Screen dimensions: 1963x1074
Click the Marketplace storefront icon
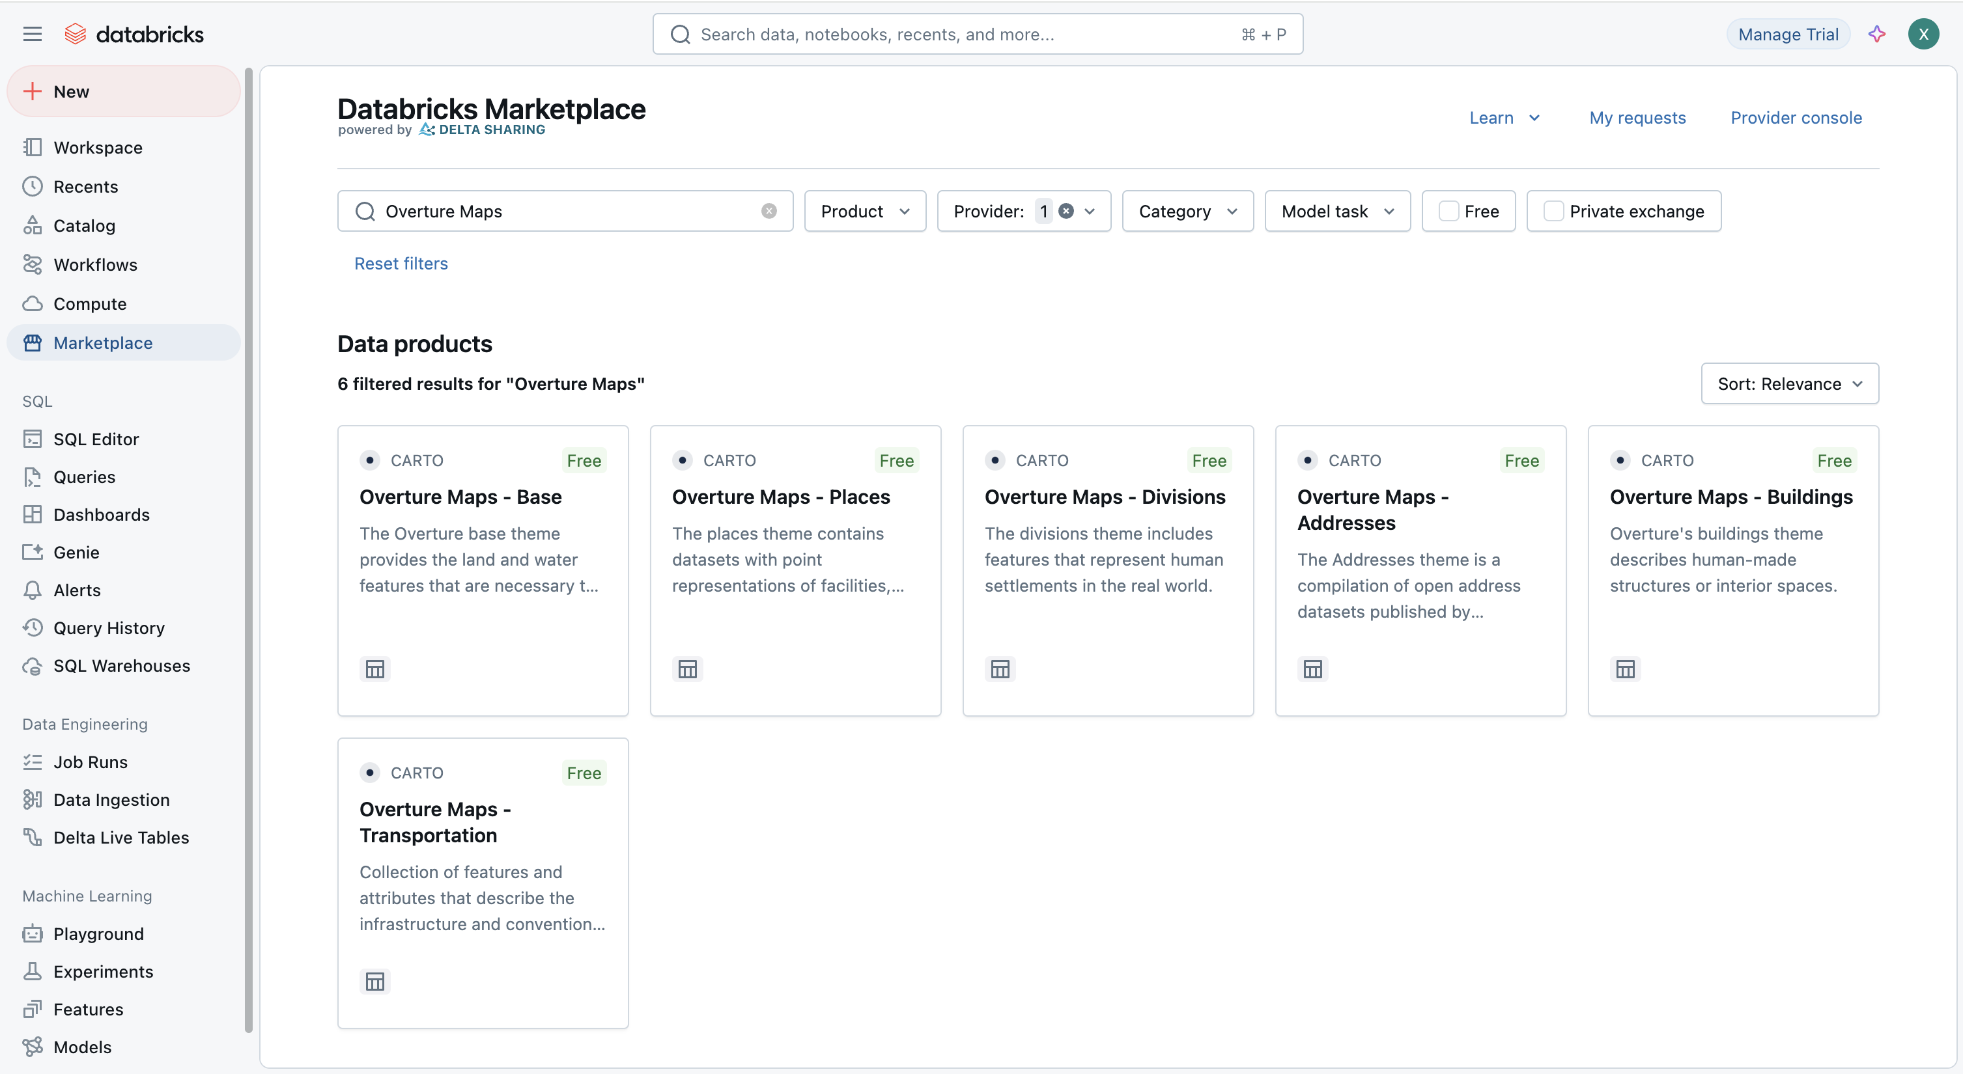[32, 343]
